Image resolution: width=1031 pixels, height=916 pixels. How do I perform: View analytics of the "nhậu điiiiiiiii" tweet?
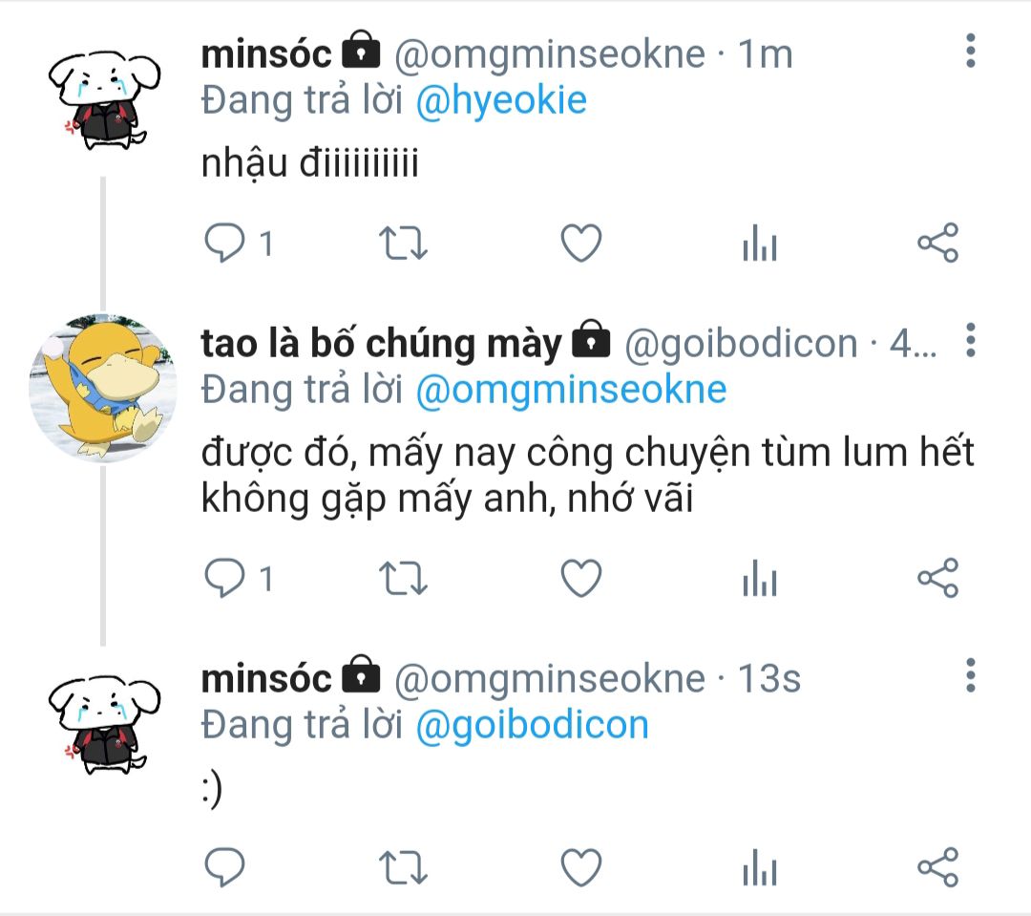click(760, 243)
